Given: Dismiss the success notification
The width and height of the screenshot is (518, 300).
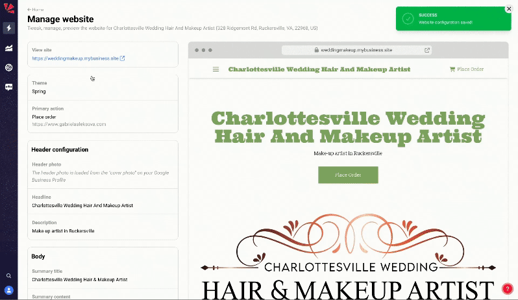Looking at the screenshot, I should (508, 10).
